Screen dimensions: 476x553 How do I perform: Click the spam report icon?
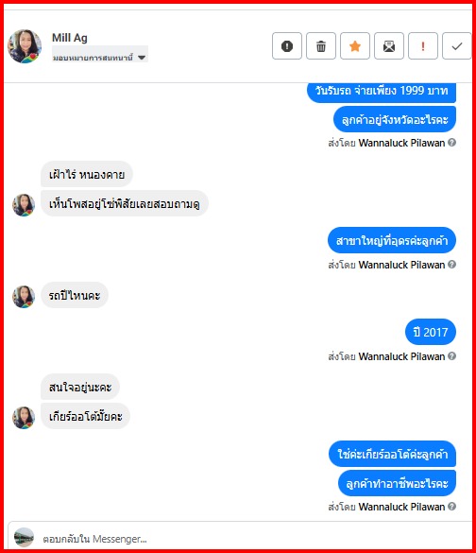(287, 46)
